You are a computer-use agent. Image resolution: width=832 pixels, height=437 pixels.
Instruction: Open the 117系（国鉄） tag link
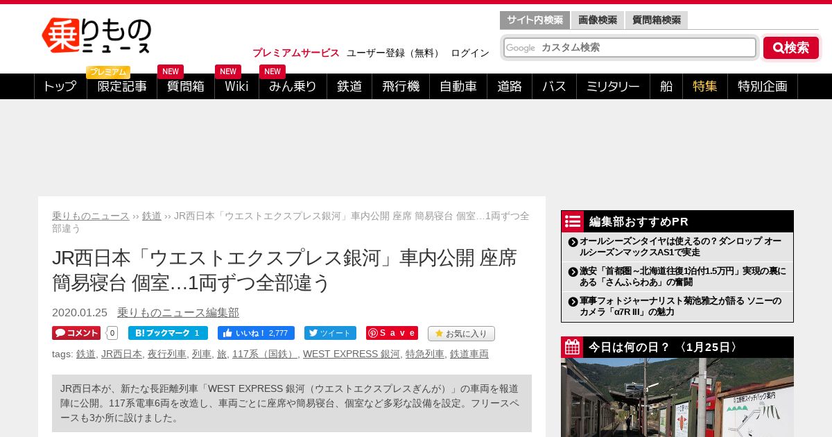click(265, 354)
